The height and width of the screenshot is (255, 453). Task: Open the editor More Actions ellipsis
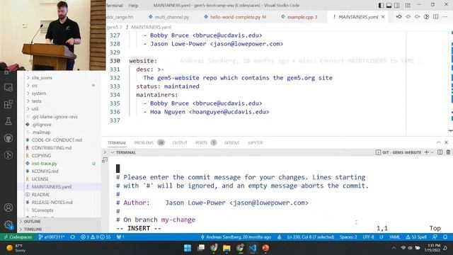coord(445,17)
